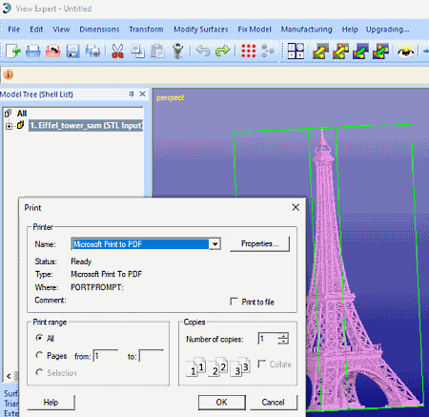Open the printer Name dropdown
The width and height of the screenshot is (429, 417).
pyautogui.click(x=215, y=244)
